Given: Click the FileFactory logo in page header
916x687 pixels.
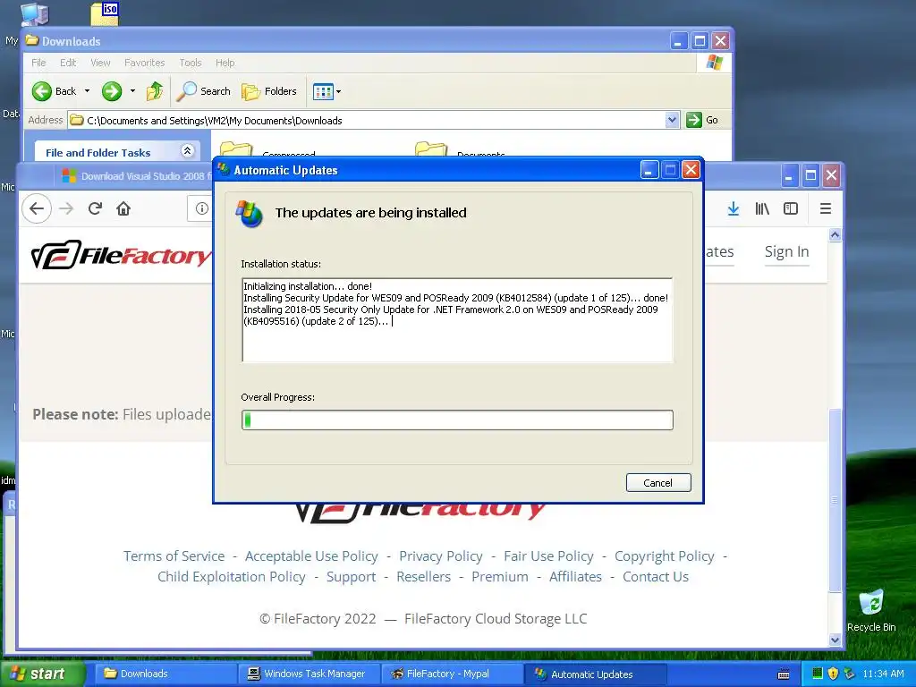Looking at the screenshot, I should (x=122, y=255).
